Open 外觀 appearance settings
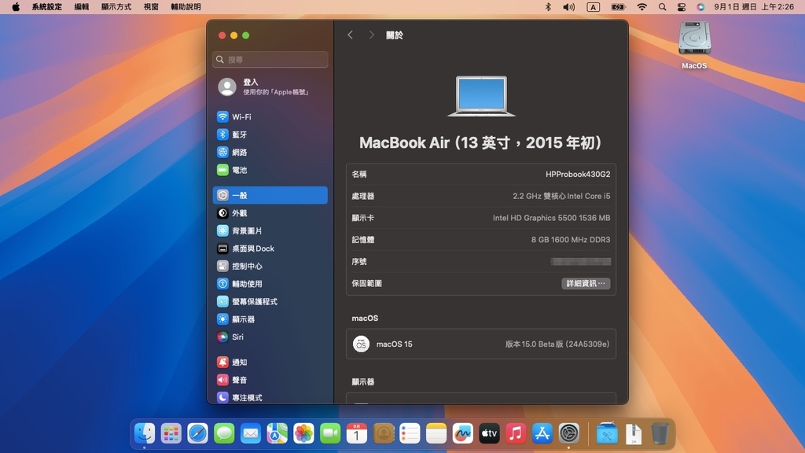 point(270,212)
